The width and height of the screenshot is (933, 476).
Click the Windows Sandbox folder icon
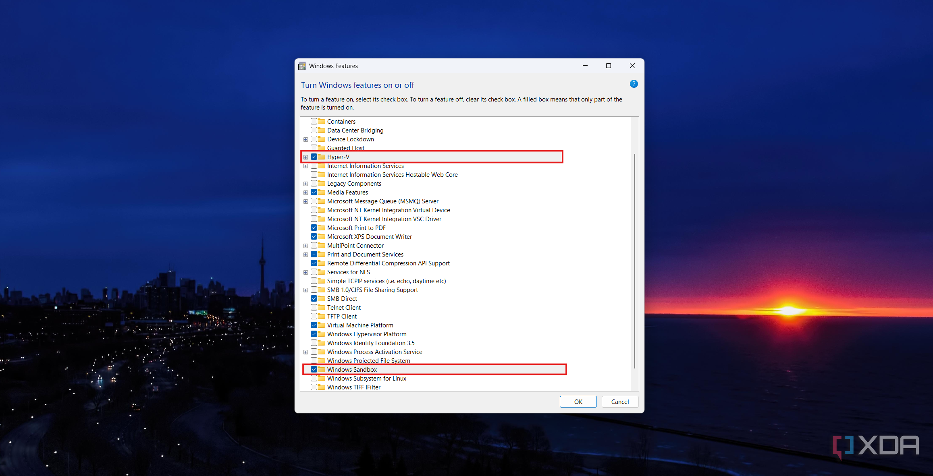click(321, 369)
